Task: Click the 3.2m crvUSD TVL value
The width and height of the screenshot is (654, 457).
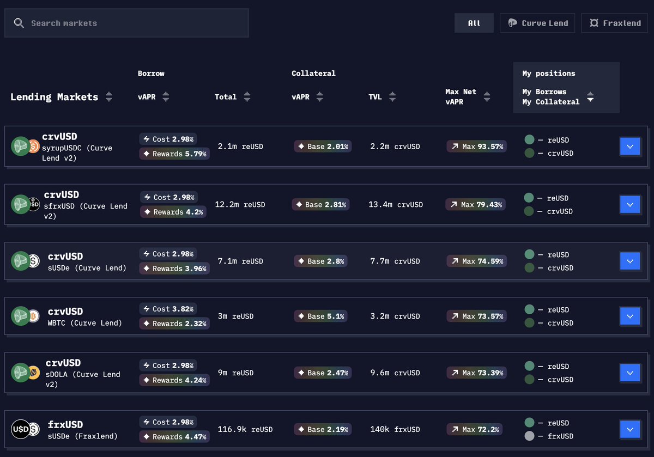Action: click(395, 316)
